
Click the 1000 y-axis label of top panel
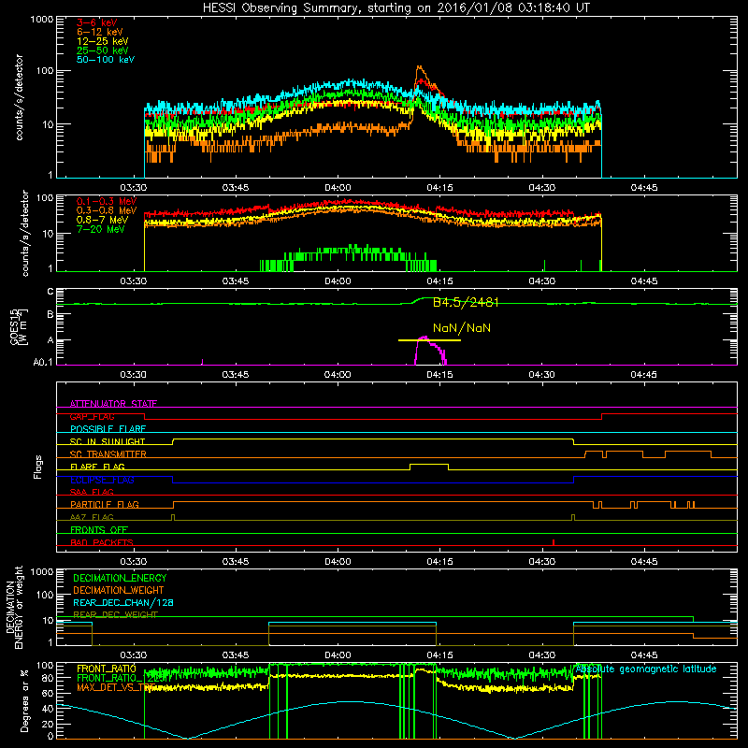pyautogui.click(x=41, y=20)
